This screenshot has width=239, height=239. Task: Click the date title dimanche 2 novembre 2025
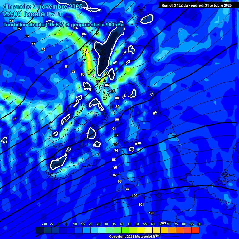[43, 6]
